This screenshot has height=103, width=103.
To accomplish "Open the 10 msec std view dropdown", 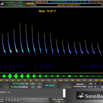I will coord(19,87).
